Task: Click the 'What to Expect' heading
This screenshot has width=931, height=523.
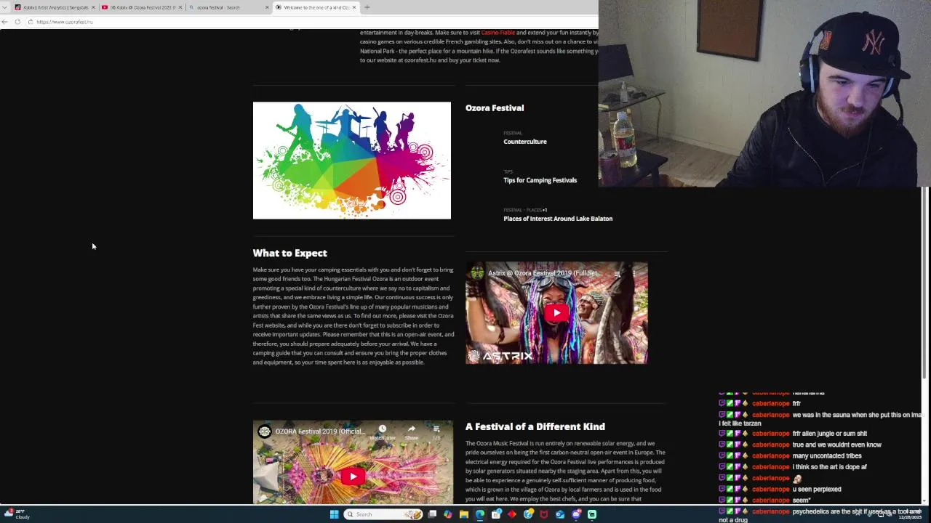Action: point(289,253)
